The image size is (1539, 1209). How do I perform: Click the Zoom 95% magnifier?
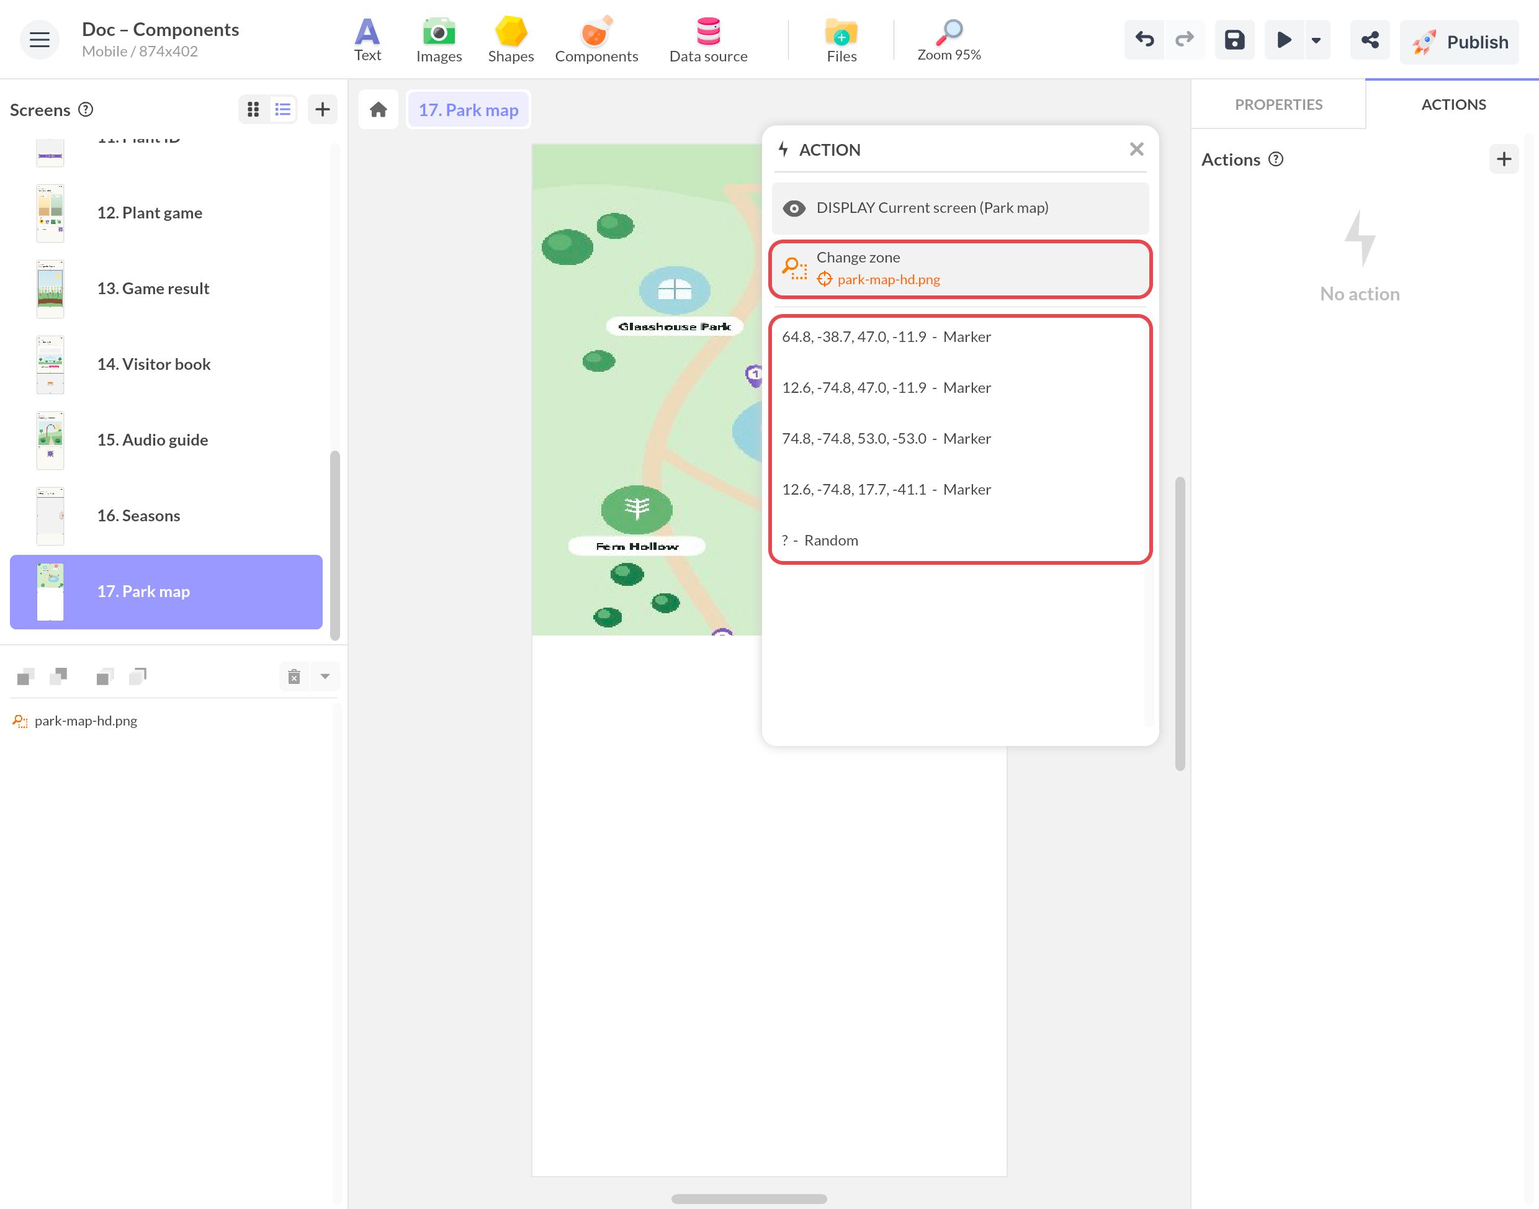[x=949, y=40]
